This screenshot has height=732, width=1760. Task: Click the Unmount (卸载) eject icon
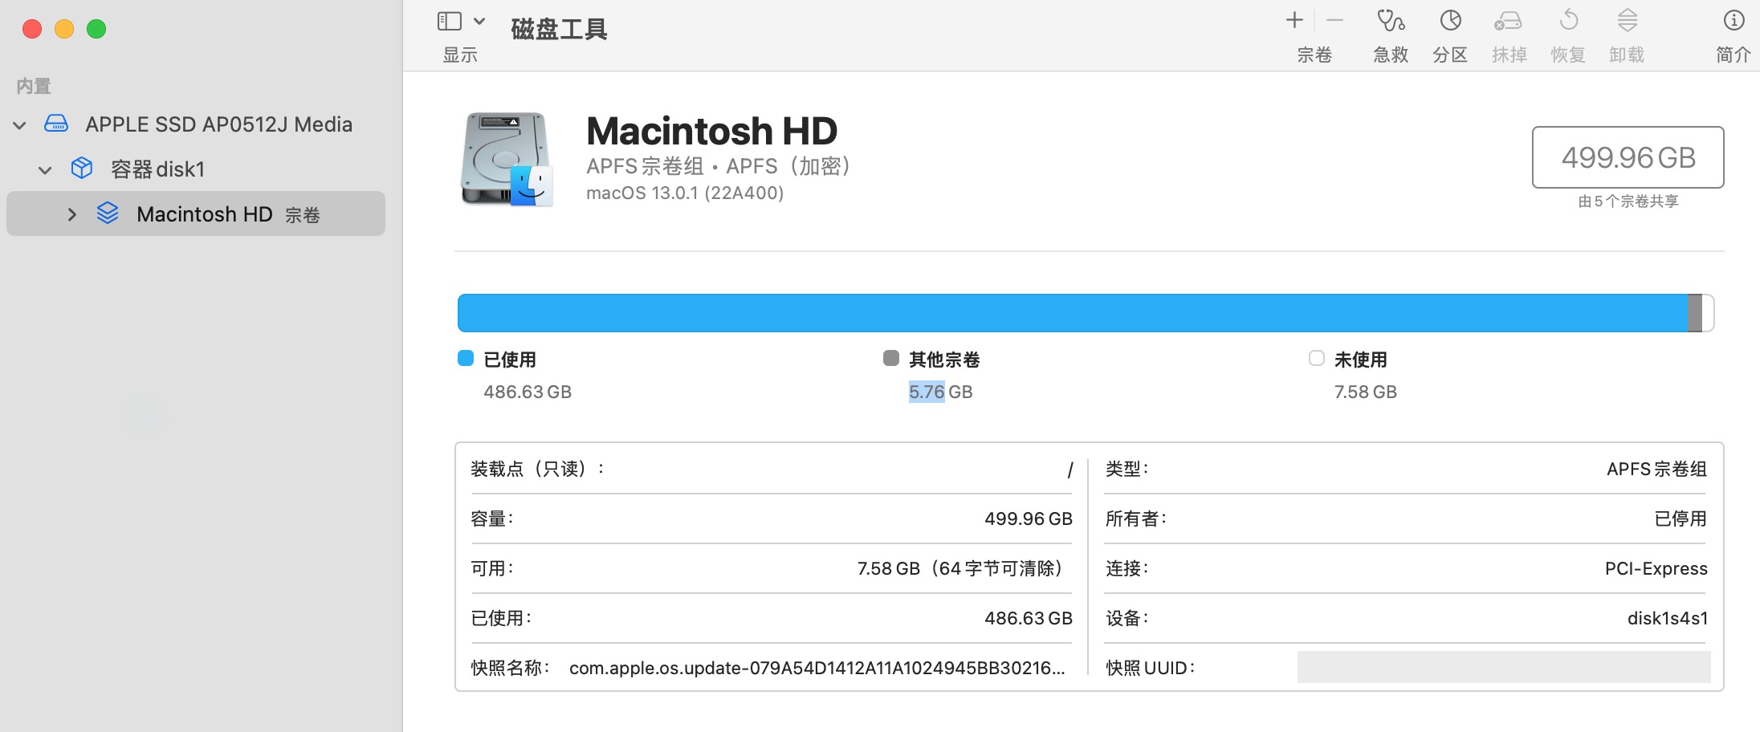click(x=1627, y=22)
